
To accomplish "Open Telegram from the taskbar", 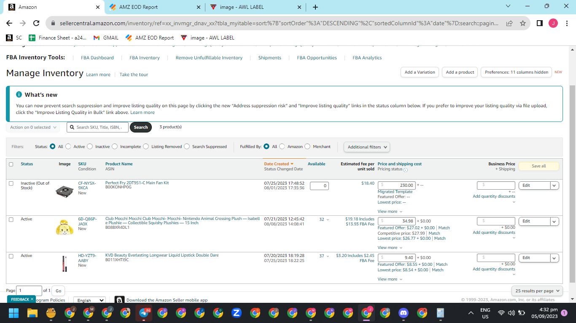I will pos(144,313).
